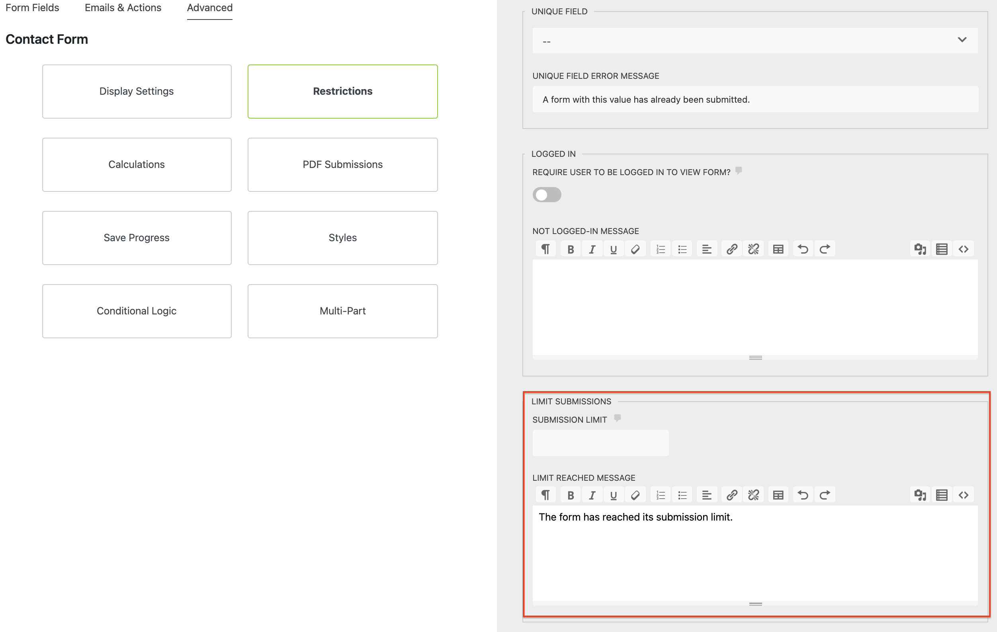Screen dimensions: 997x632
Task: Click Unlink icon in Limit Reached Message toolbar
Action: (753, 495)
